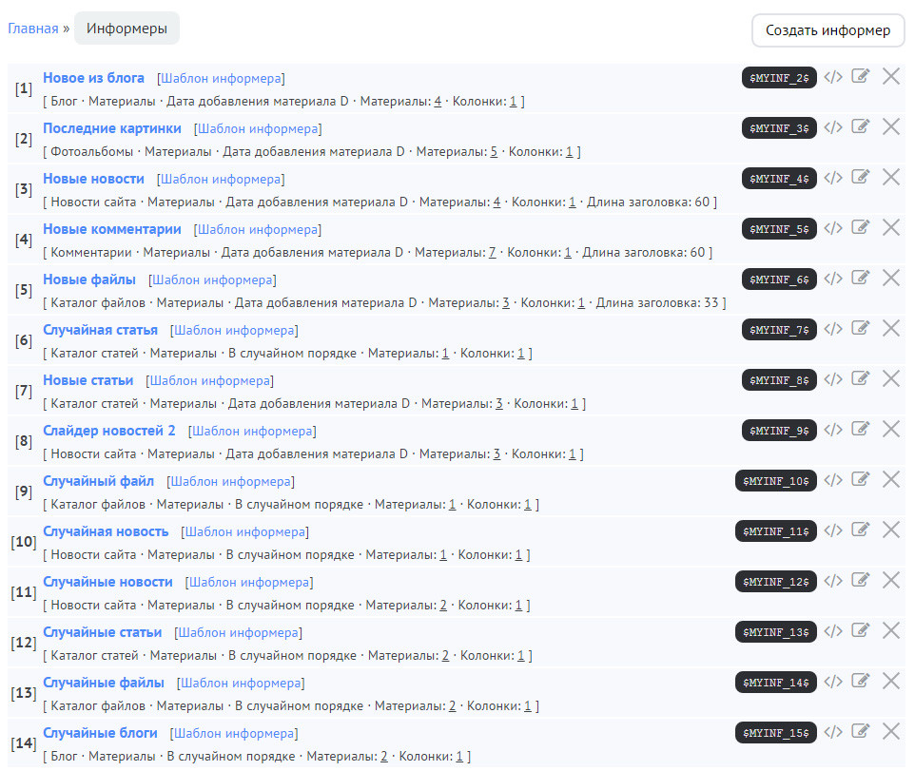The image size is (915, 771).
Task: Edit the Последние картинки informer
Action: coord(861,126)
